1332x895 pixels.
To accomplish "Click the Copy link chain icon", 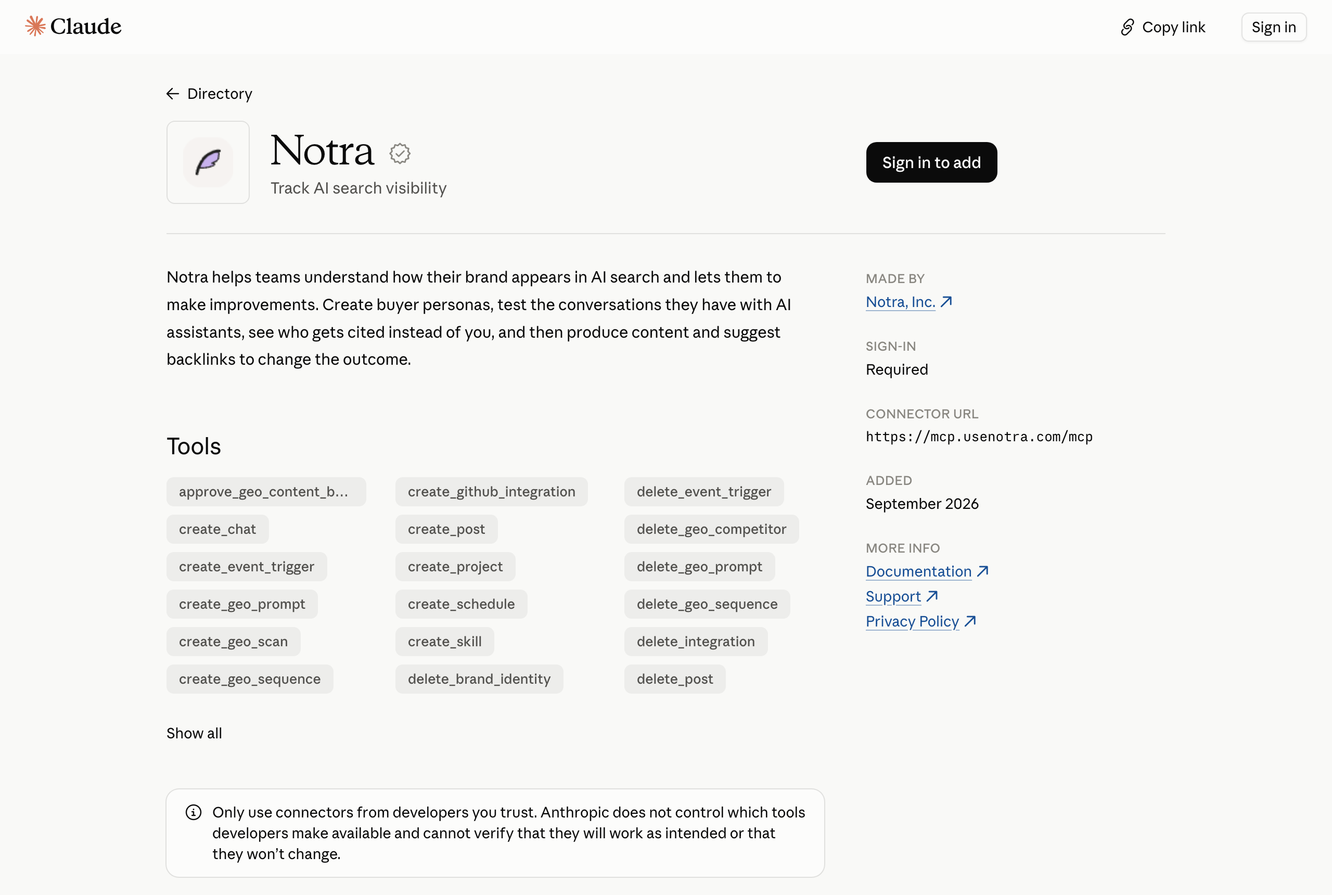I will click(x=1127, y=28).
